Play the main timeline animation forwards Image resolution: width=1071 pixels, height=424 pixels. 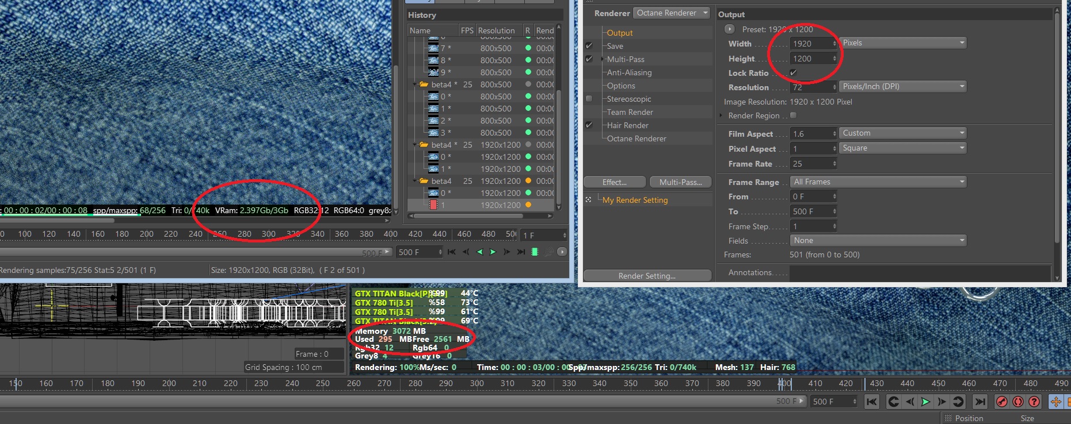[925, 402]
